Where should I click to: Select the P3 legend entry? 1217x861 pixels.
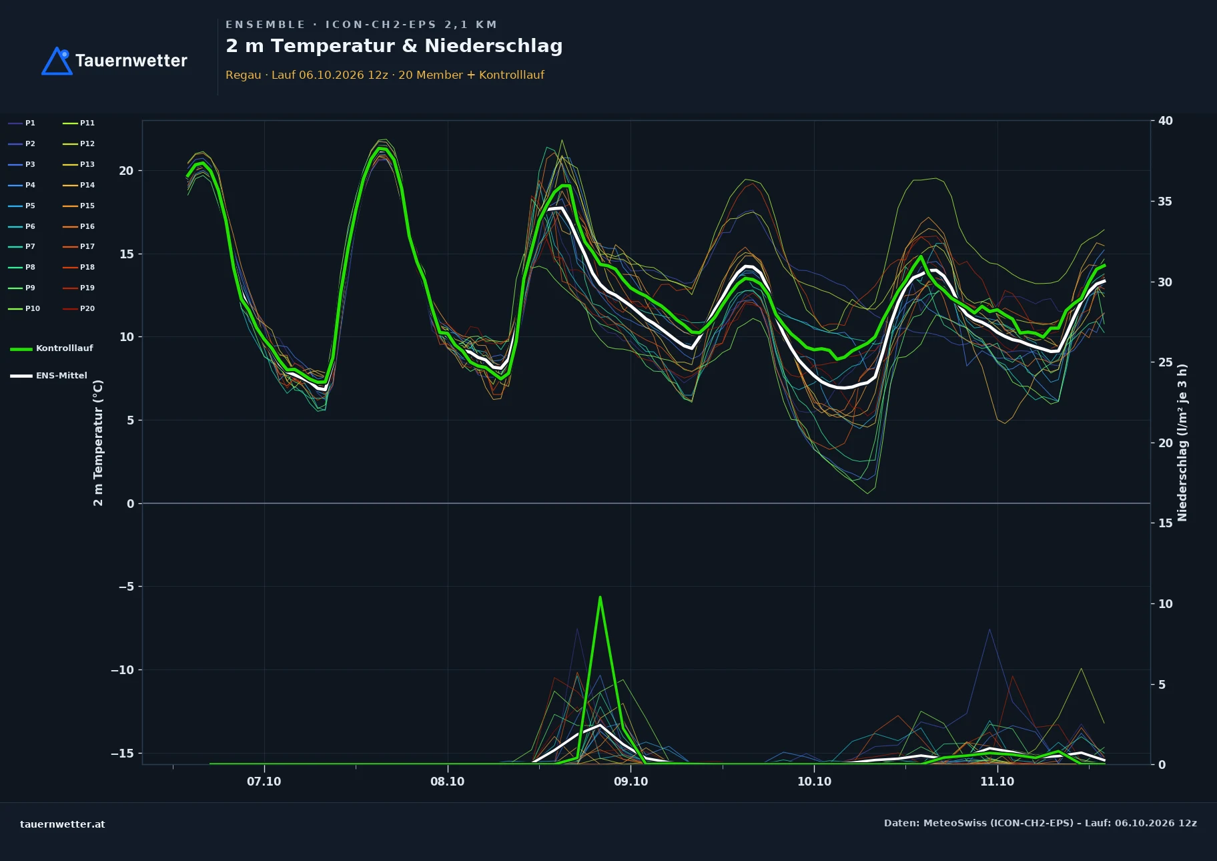22,164
